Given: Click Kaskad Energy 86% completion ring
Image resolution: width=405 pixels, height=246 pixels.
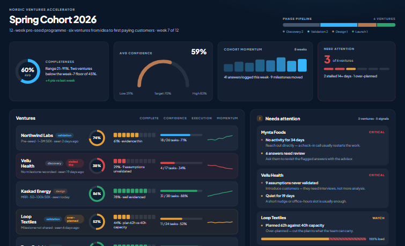Looking at the screenshot, I should (97, 194).
